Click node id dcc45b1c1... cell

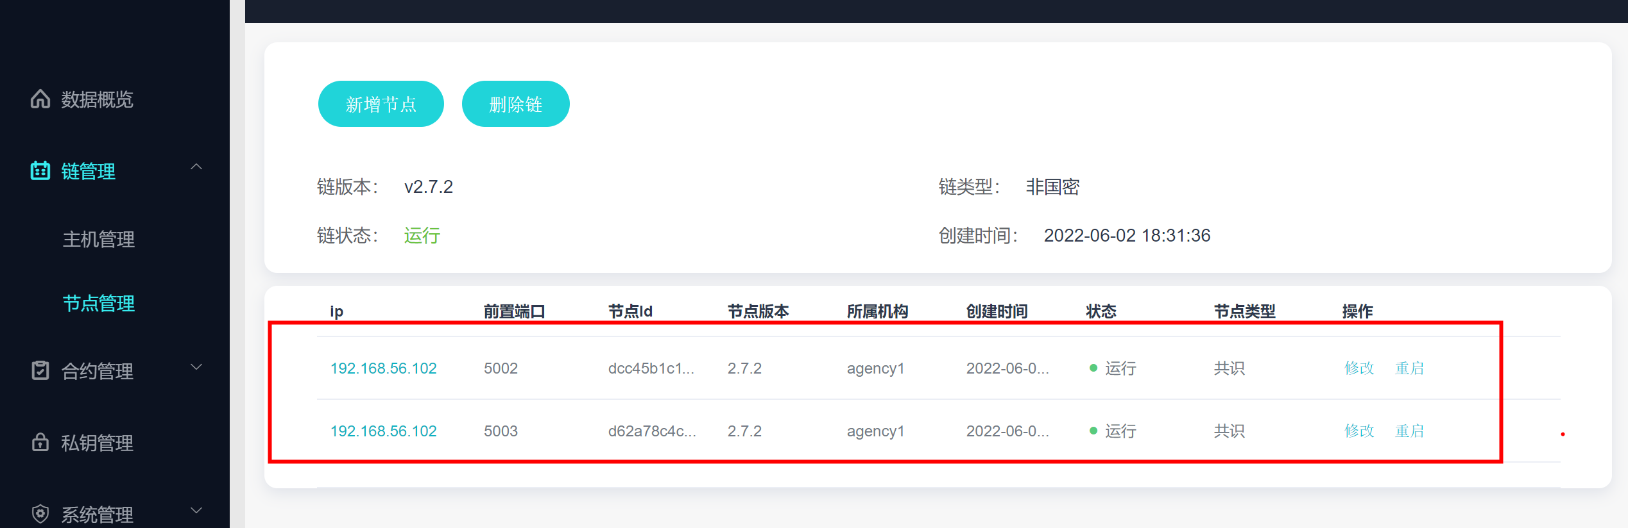tap(651, 368)
